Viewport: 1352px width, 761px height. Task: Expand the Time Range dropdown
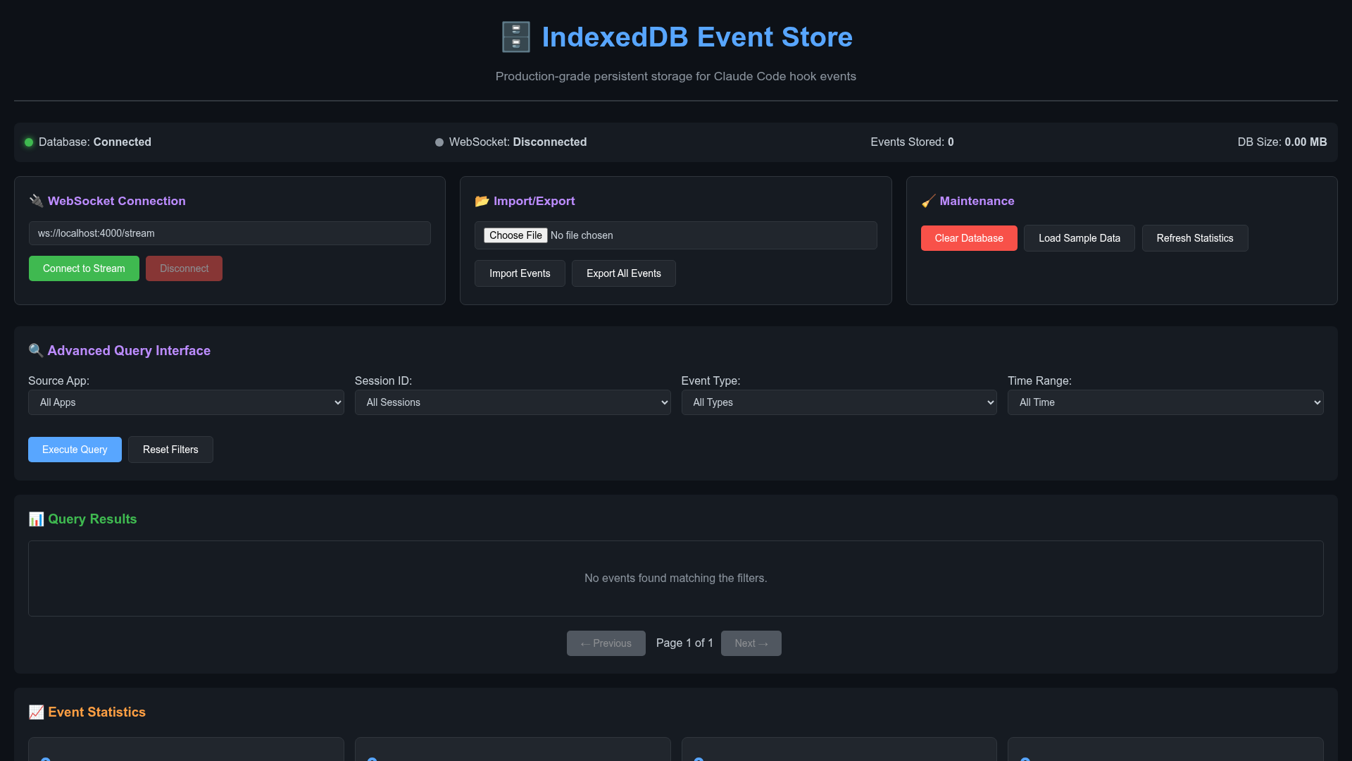point(1165,402)
